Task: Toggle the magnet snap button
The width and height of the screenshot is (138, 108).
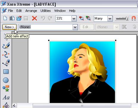Action: [x=134, y=18]
